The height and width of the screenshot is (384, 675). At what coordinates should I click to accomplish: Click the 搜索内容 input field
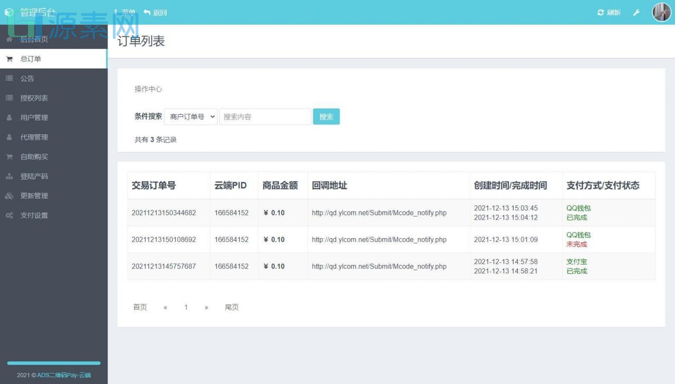tap(265, 116)
